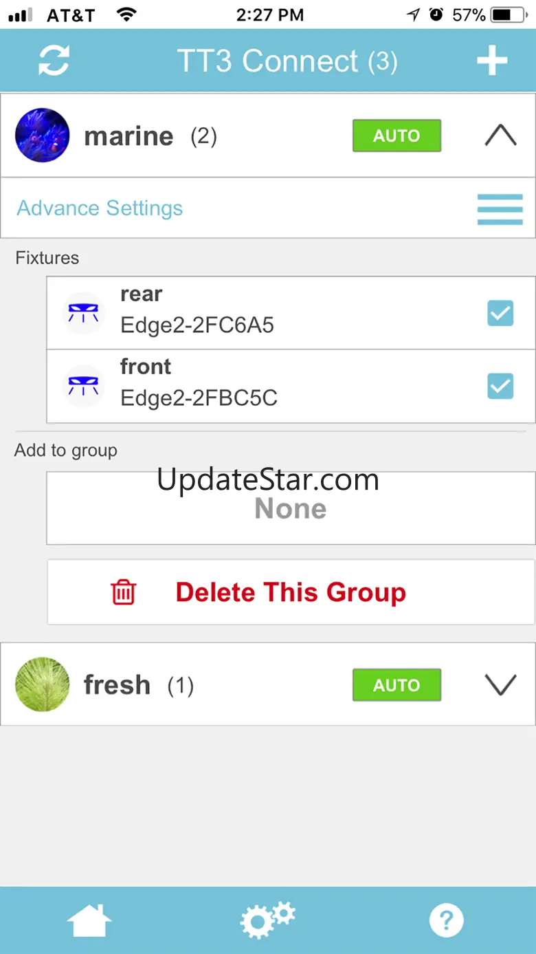
Task: Open the Advance Settings link
Action: [100, 208]
